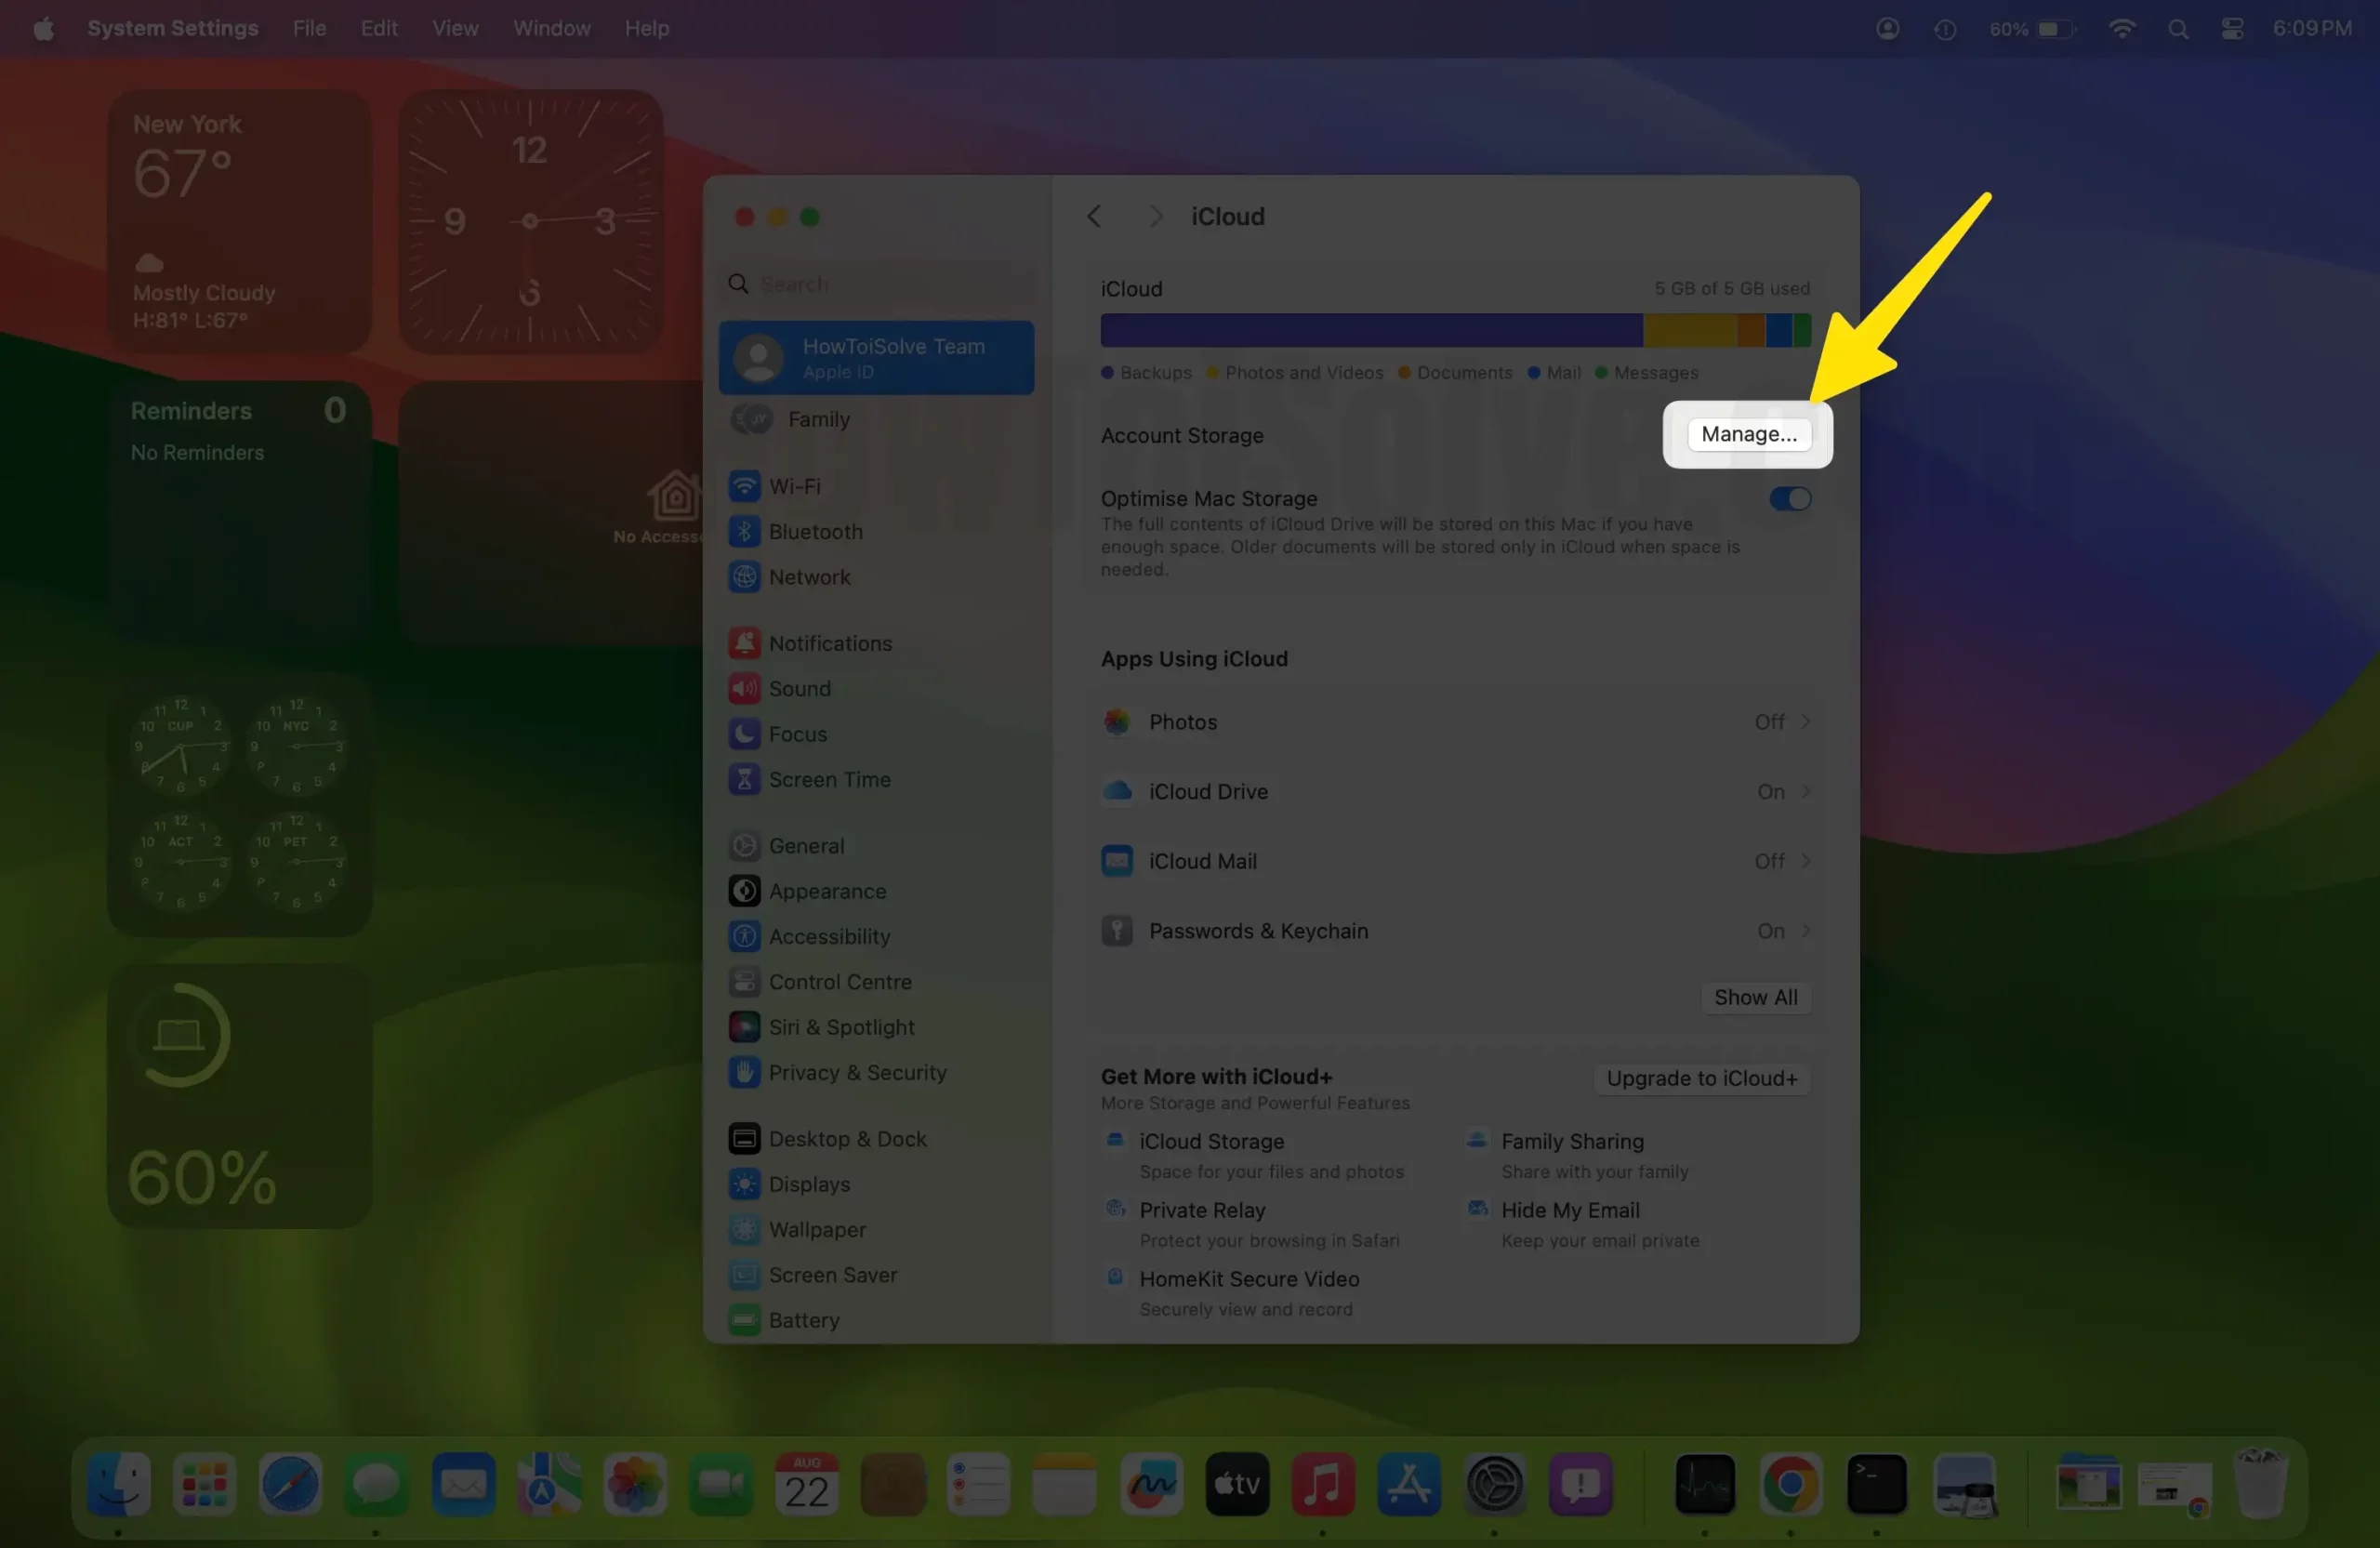This screenshot has width=2380, height=1548.
Task: Open Photos iCloud settings chevron
Action: (x=1806, y=721)
